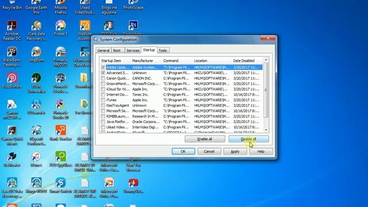Sort by Manufacturer column header
This screenshot has height=207, width=368.
145,60
